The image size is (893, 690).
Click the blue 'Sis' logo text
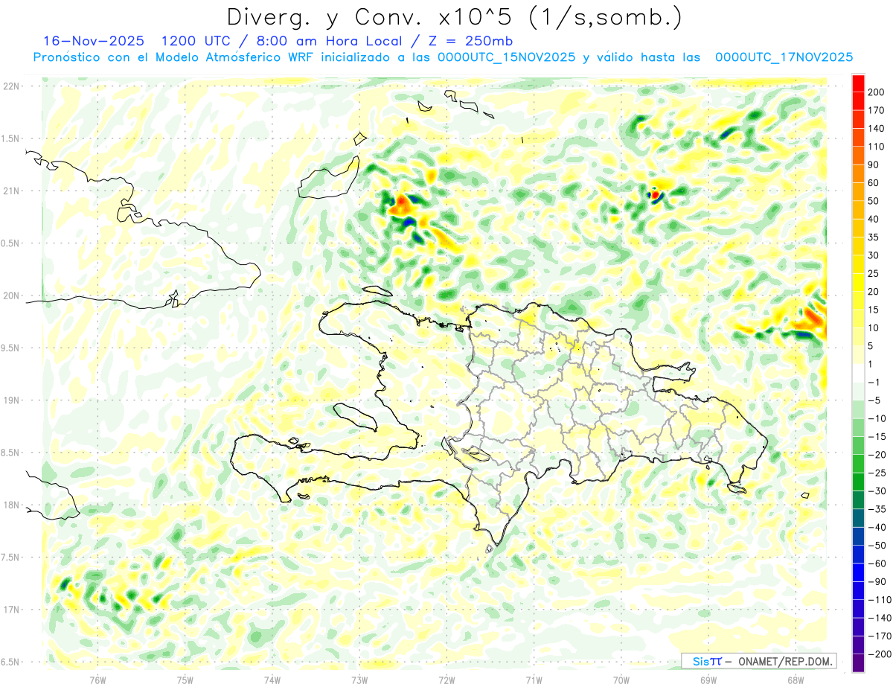(701, 661)
